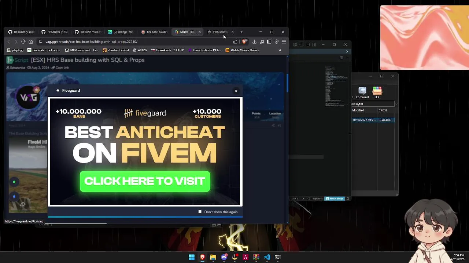
Task: Open WinRAR from the taskbar
Action: point(256,257)
